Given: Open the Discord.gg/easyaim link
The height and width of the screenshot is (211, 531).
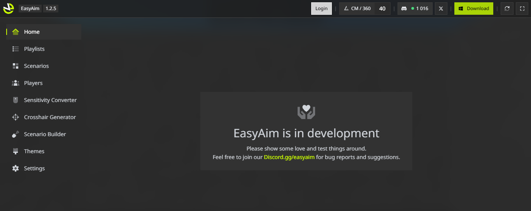Looking at the screenshot, I should coord(289,157).
